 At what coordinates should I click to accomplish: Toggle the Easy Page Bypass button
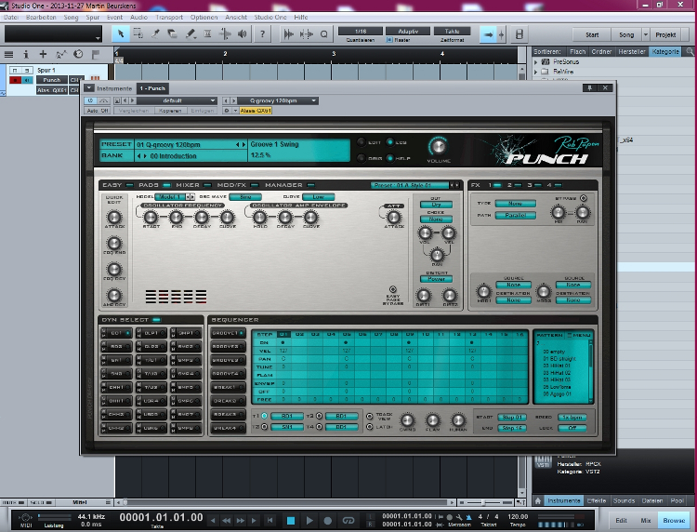coord(393,289)
